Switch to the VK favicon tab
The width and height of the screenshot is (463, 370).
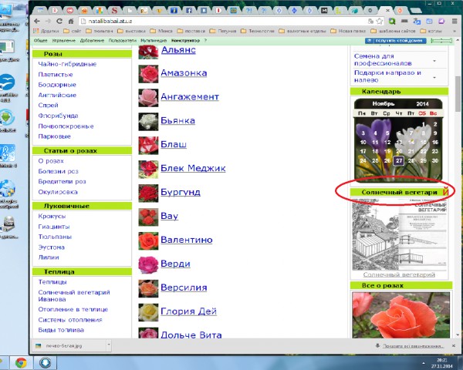(x=204, y=11)
